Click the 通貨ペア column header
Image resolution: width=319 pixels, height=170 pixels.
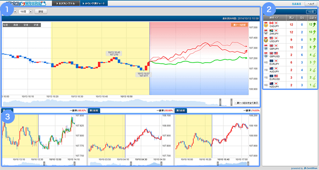275,18
